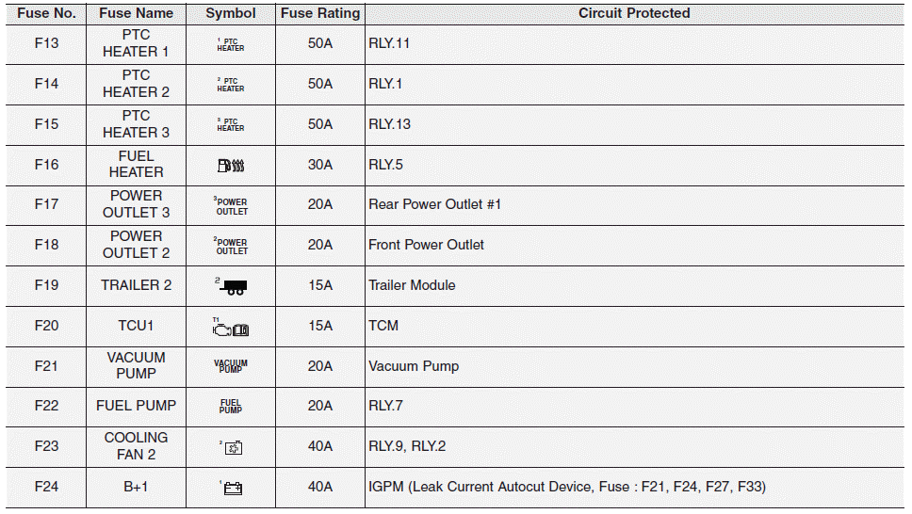Click the fuel pump symbol in row F22

[231, 407]
